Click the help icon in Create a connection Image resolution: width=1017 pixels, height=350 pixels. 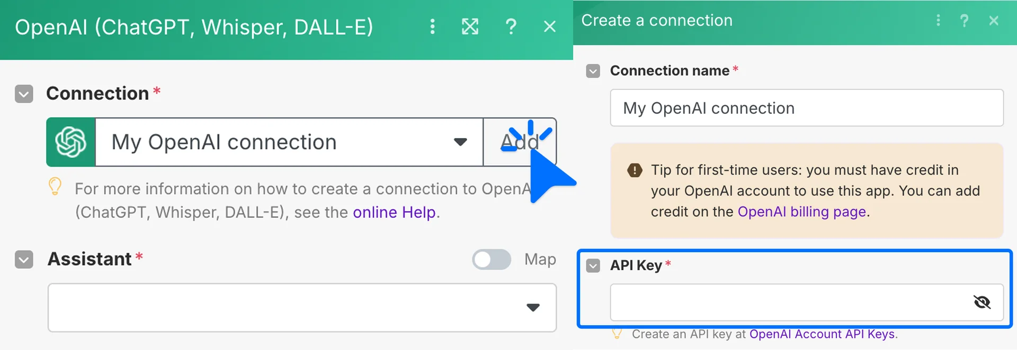tap(964, 21)
